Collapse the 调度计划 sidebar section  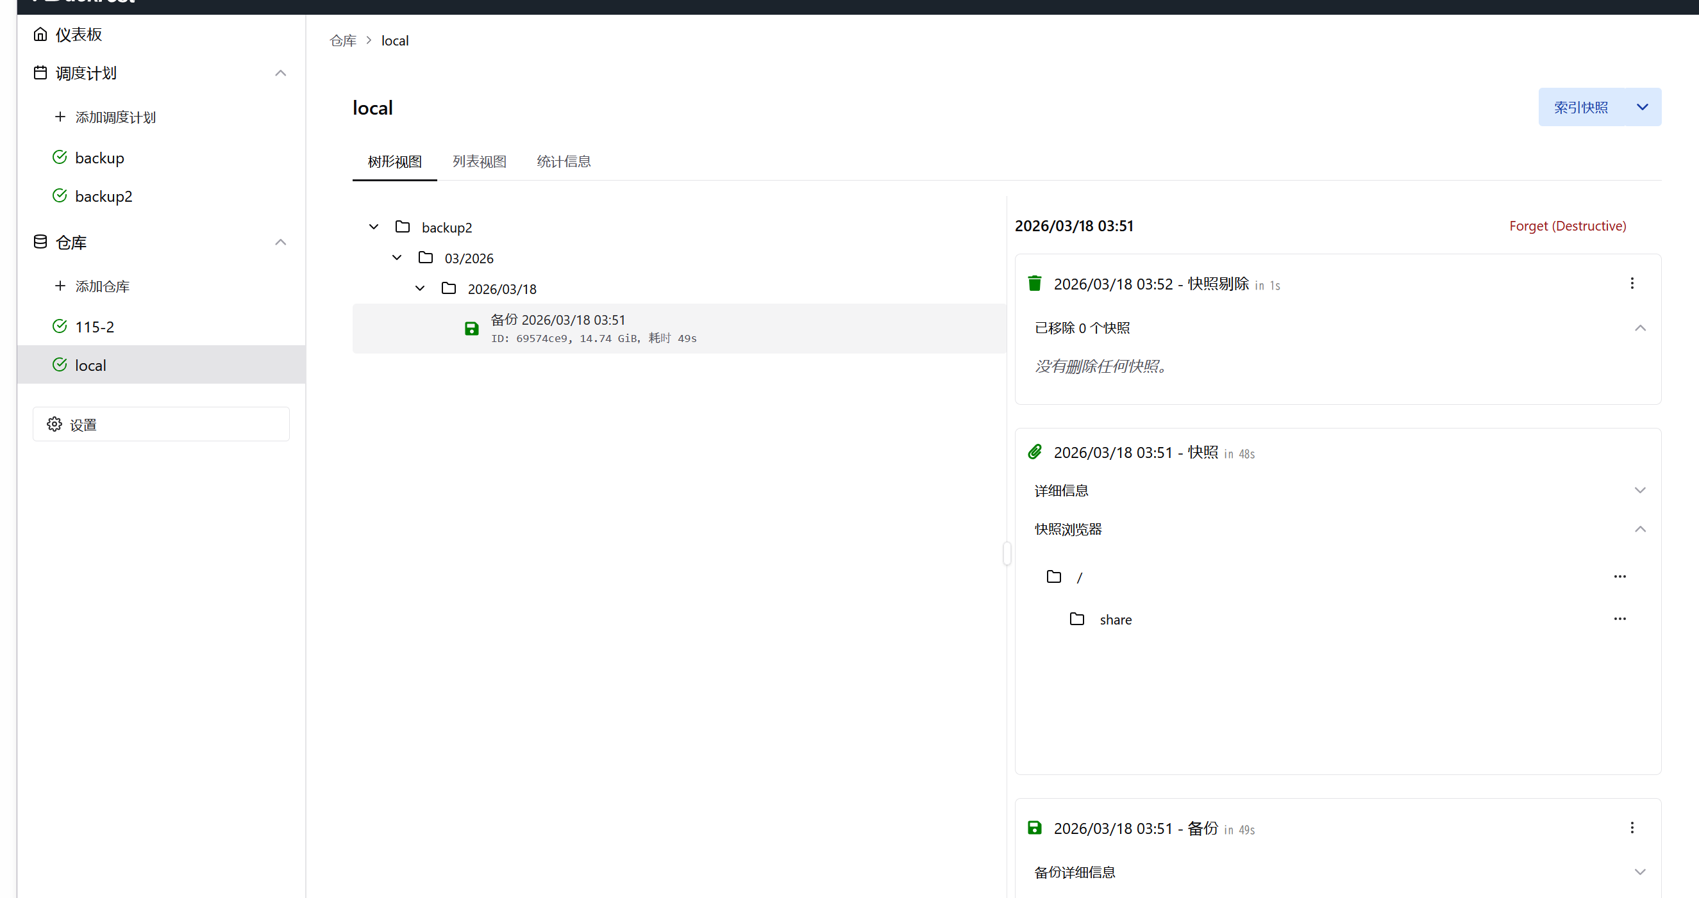(x=280, y=73)
